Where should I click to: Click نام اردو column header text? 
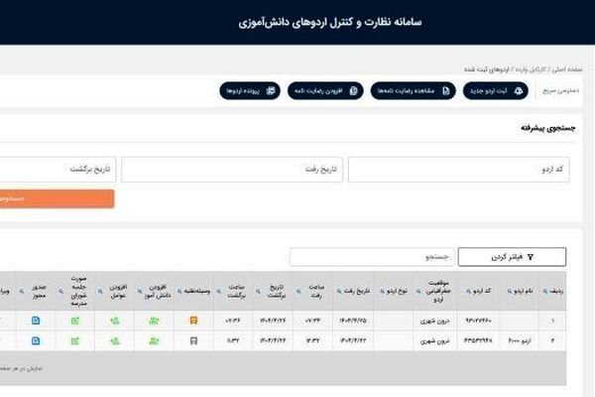click(524, 292)
